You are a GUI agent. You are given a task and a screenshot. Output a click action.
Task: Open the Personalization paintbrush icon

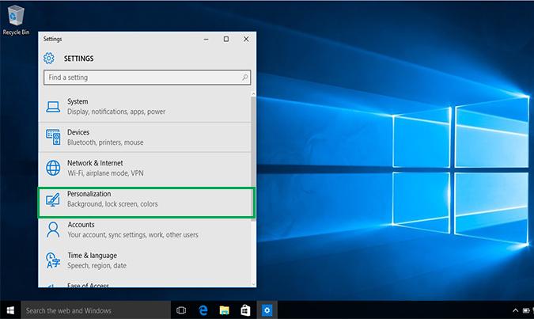pyautogui.click(x=53, y=199)
